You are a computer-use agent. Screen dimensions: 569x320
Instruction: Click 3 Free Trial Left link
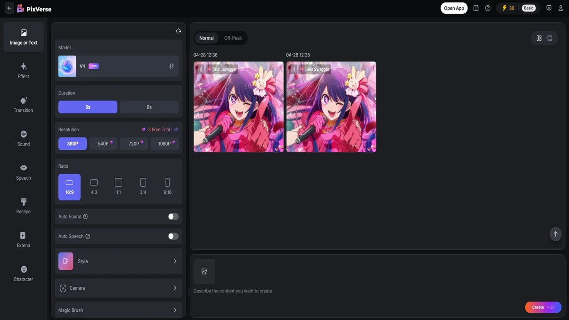[x=160, y=130]
